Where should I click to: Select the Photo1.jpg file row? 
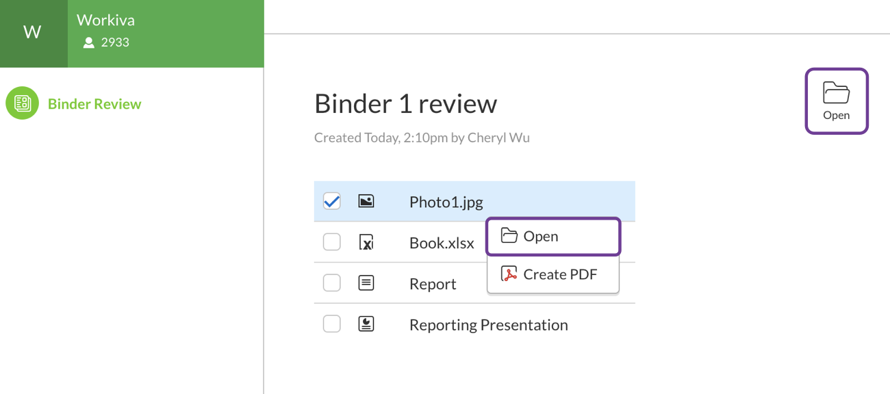click(x=445, y=201)
